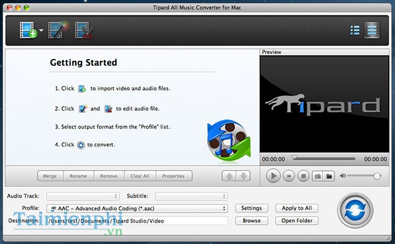Move selected item up
Screen dimensions: 395x244
[229, 176]
